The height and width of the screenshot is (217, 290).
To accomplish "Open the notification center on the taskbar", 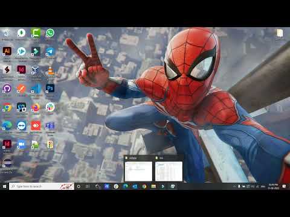I will (284, 186).
